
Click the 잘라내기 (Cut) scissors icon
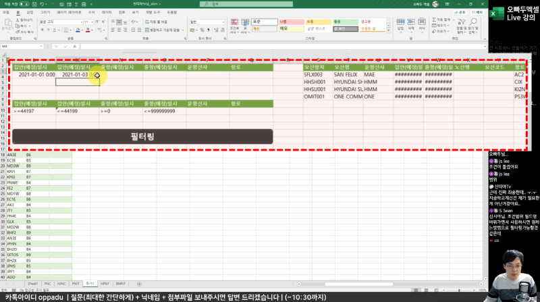(18, 21)
